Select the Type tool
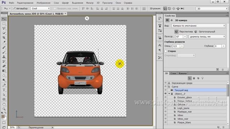The width and height of the screenshot is (230, 129). [4, 90]
